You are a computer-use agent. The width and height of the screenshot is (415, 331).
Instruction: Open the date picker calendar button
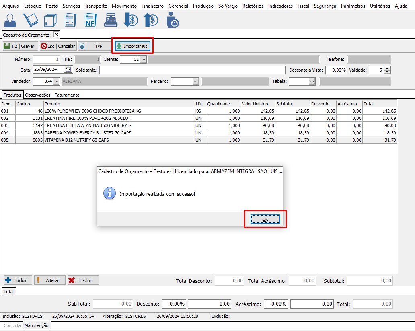(68, 70)
